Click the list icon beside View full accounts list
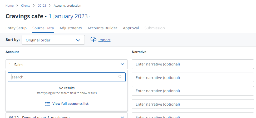Image resolution: width=256 pixels, height=118 pixels. click(48, 104)
